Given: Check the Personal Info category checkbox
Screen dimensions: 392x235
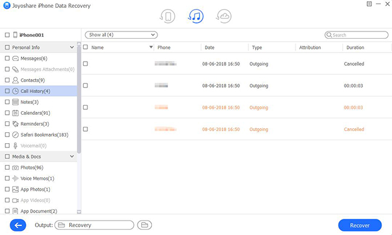Looking at the screenshot, I should click(x=7, y=47).
